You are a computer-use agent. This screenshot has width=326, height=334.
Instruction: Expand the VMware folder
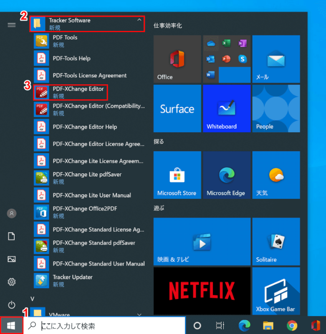(x=87, y=312)
